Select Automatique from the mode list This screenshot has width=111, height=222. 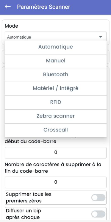(55, 47)
